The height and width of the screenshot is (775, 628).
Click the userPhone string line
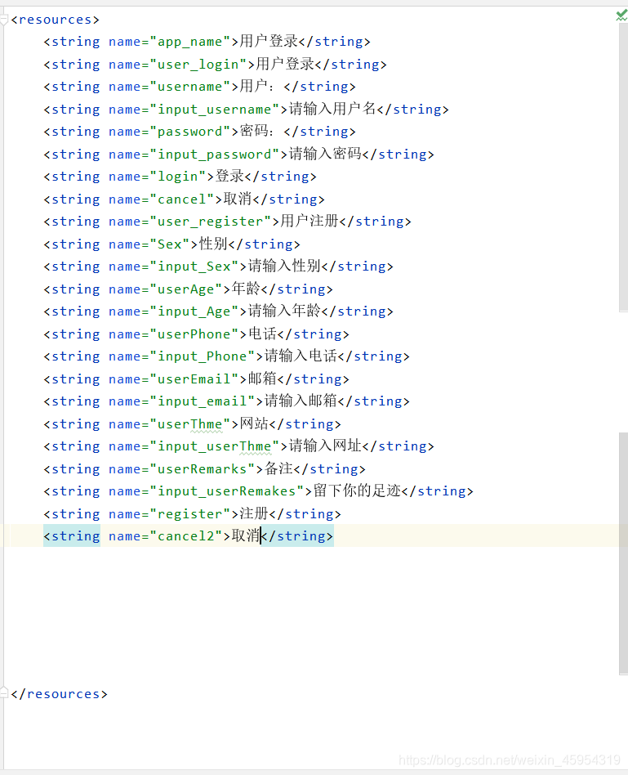coord(196,334)
